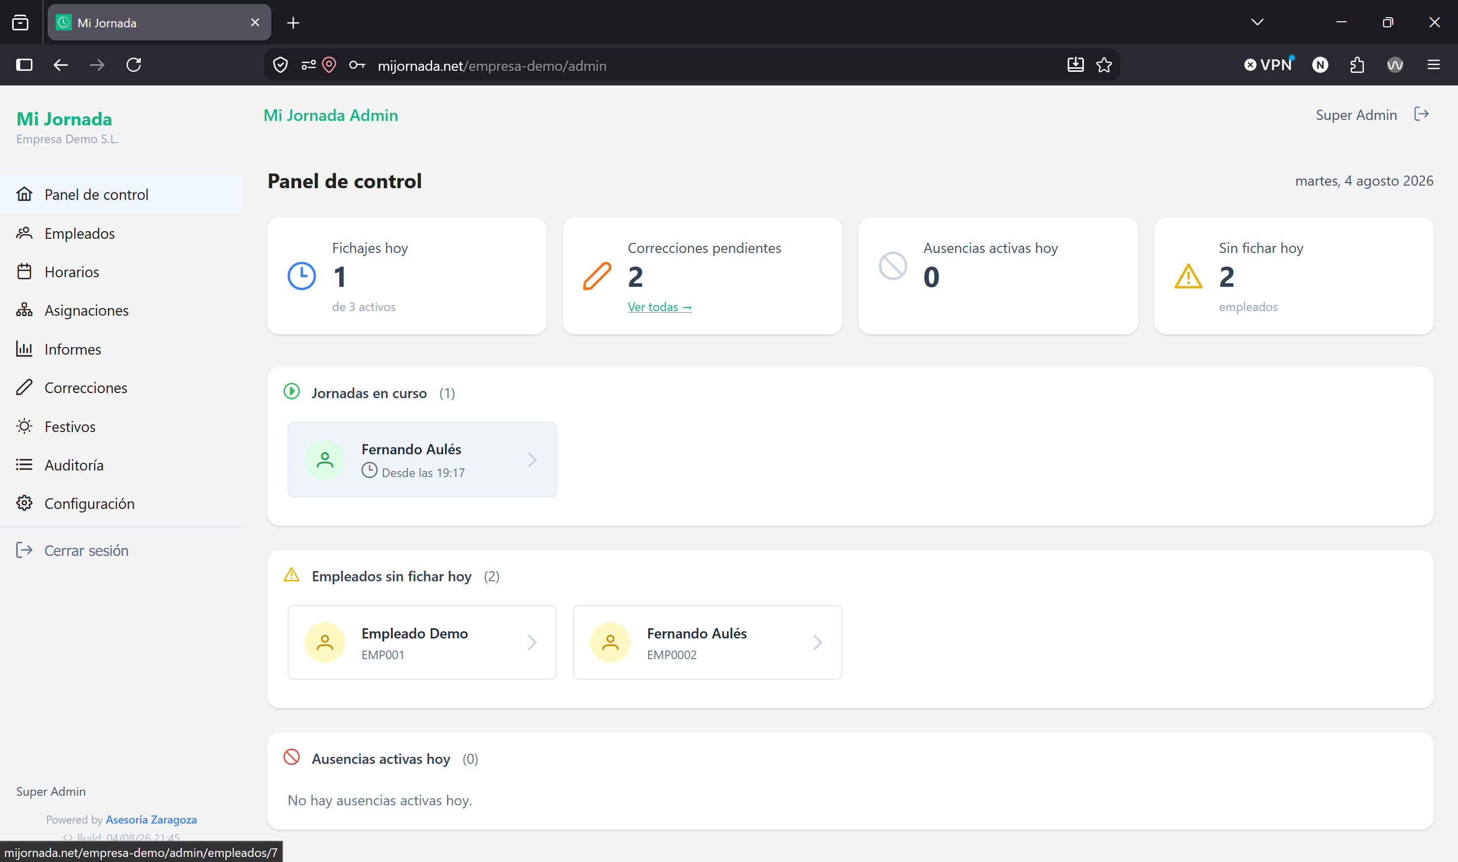Click the Configuración gear icon
1458x862 pixels.
(x=24, y=503)
